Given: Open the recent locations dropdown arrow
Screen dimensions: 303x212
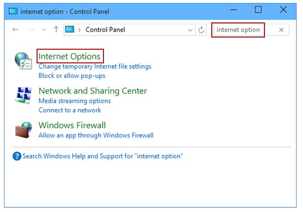Looking at the screenshot, I should coord(44,30).
